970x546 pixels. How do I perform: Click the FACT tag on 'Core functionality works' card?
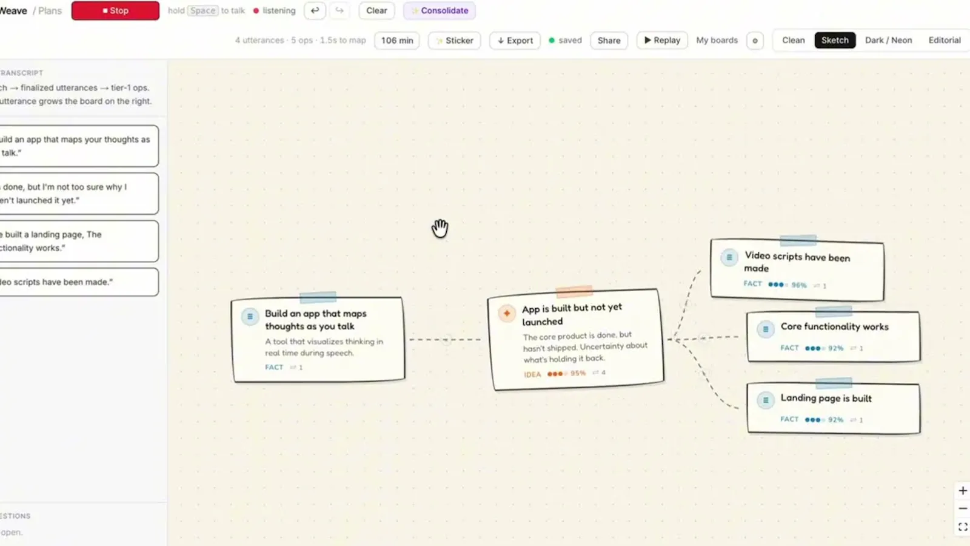pos(789,348)
